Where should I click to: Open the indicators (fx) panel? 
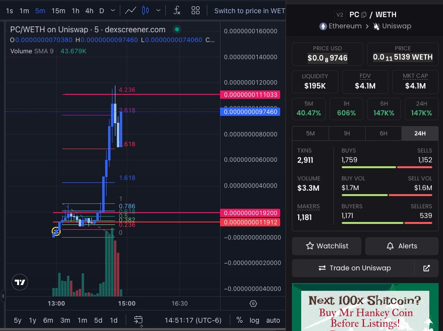click(x=177, y=10)
